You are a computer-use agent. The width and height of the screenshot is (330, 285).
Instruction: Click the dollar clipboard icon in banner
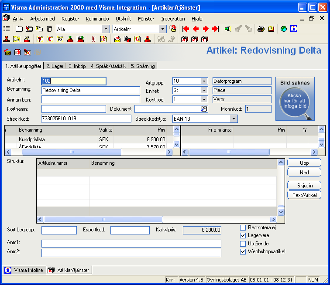point(17,52)
